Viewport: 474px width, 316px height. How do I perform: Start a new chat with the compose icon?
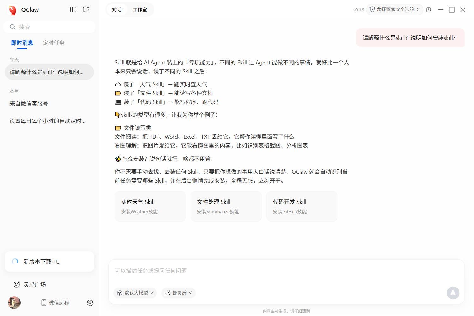[86, 9]
